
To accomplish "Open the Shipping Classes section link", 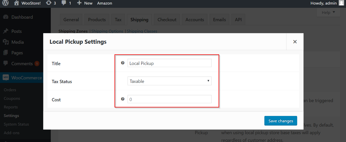I will coord(142,31).
